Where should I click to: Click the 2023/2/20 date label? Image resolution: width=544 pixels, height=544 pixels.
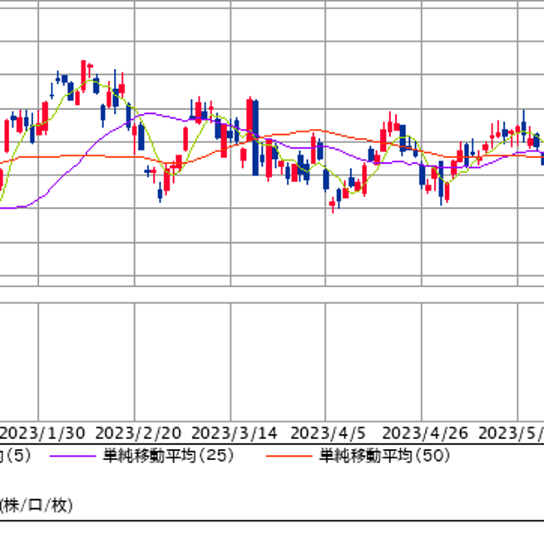pos(138,433)
